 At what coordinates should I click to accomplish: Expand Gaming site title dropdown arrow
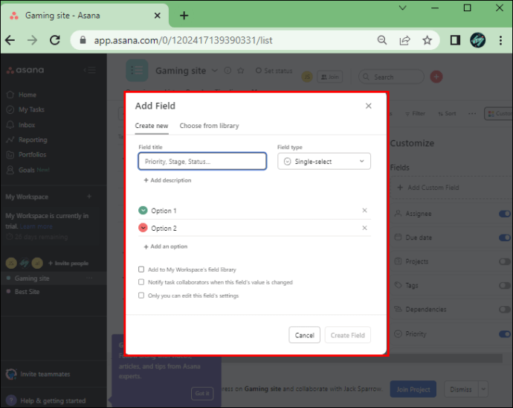(x=215, y=71)
